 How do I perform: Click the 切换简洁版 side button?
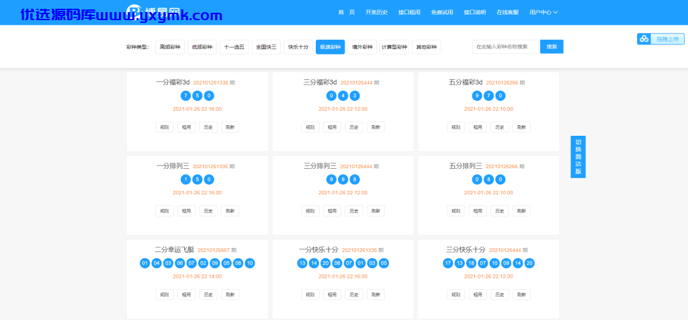[x=578, y=157]
